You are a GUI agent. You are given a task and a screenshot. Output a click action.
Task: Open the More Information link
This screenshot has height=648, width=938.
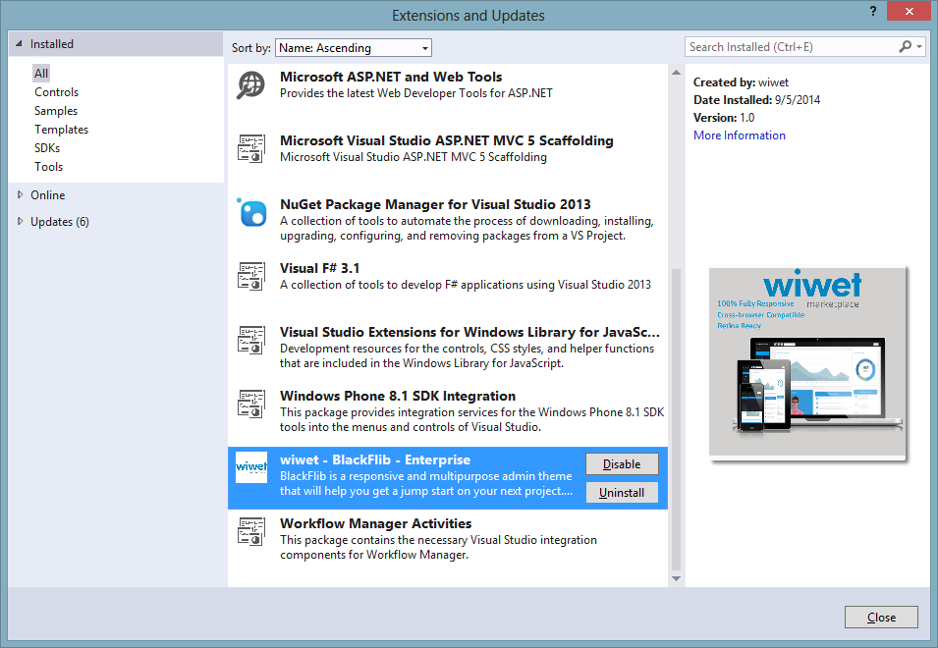[739, 135]
